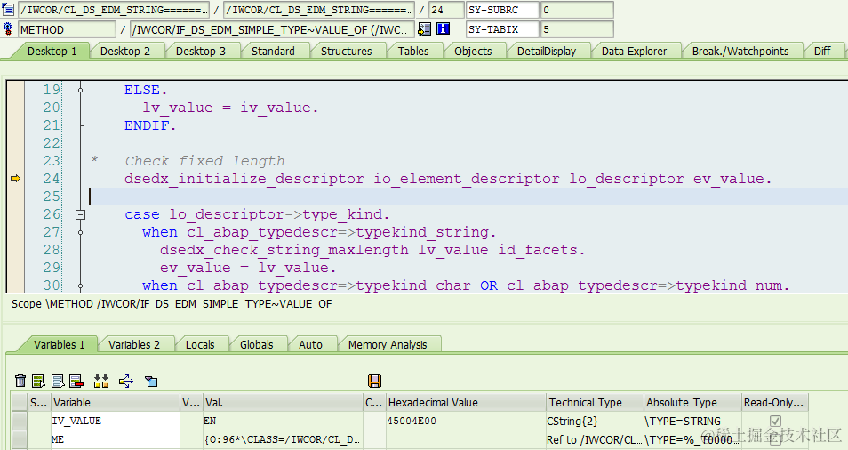The width and height of the screenshot is (848, 450).
Task: Click code line 20 lv_value = iv_value
Action: click(230, 108)
